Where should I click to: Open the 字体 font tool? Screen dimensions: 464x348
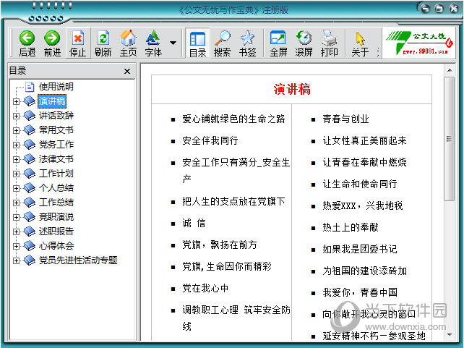point(153,43)
